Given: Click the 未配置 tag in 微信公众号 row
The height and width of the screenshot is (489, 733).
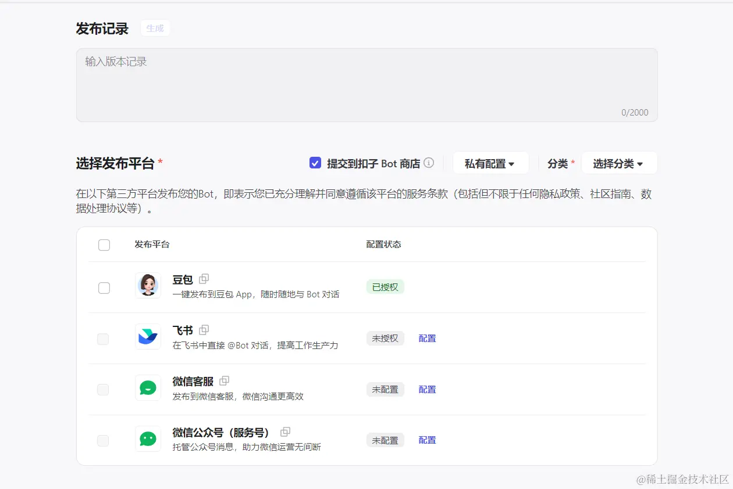Looking at the screenshot, I should point(385,440).
